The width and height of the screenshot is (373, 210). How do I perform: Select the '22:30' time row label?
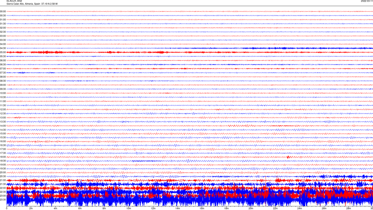[x=3, y=192]
